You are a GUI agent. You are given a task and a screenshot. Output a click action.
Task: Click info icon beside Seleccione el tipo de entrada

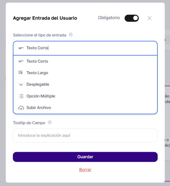point(70,35)
